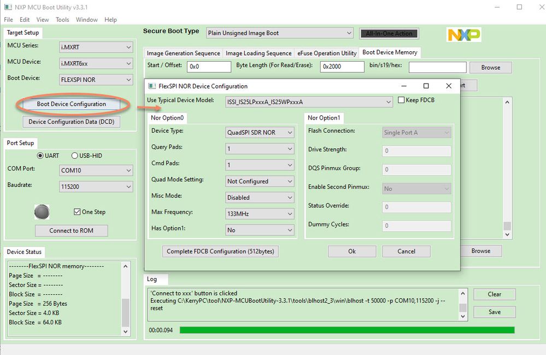Open the Use Typical Device Model dropdown
Viewport: 546px width, 355px height.
(x=309, y=102)
